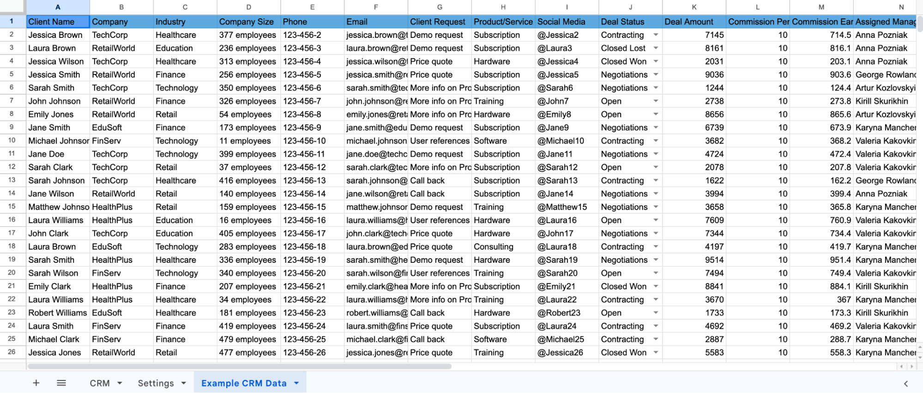Select the EduSoft company cell in row 9

point(121,127)
